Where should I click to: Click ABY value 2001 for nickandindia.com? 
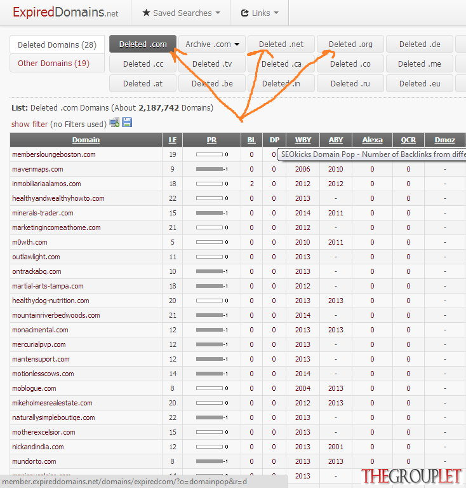(x=336, y=447)
